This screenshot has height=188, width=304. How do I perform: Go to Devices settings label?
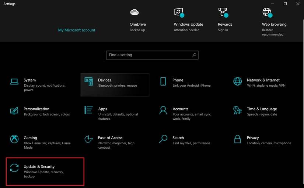(105, 80)
